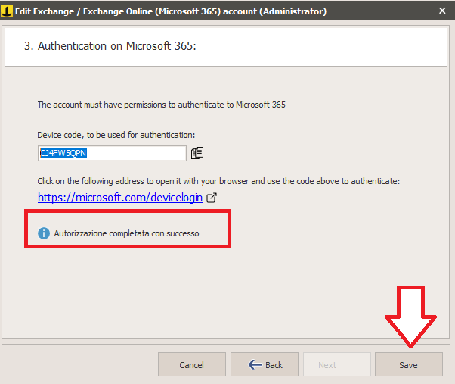Select the device code input field
The width and height of the screenshot is (455, 384).
point(112,153)
